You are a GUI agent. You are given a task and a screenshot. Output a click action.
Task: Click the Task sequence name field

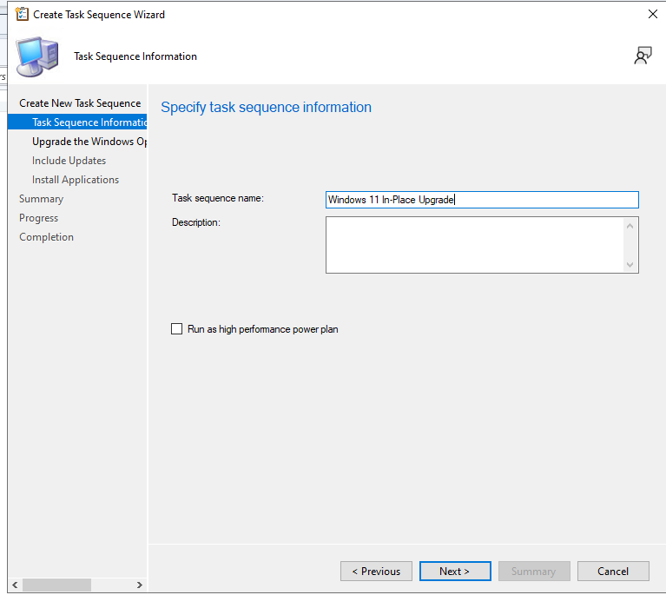[481, 200]
